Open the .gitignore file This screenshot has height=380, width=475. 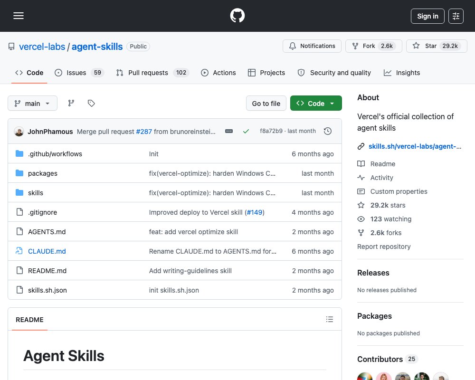[42, 212]
